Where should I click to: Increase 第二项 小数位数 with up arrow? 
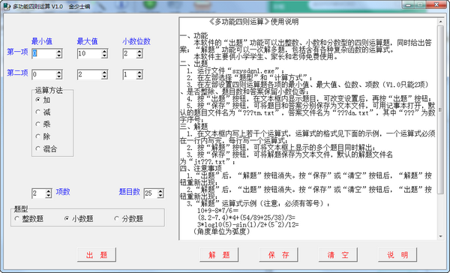(139, 72)
